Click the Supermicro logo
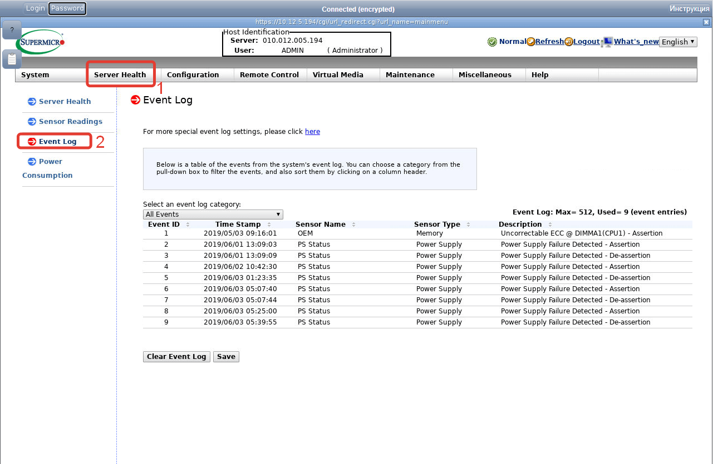This screenshot has width=713, height=464. pos(41,42)
